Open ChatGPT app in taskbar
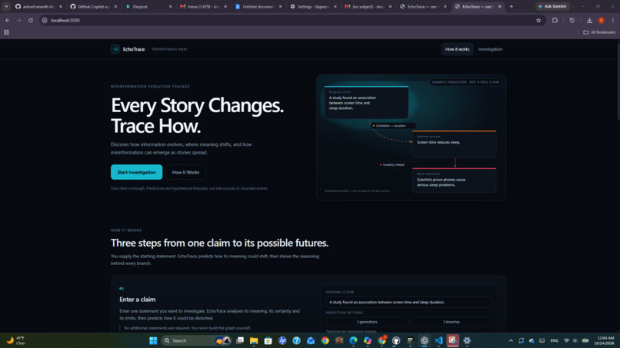Screen dimensions: 620x348 425,340
